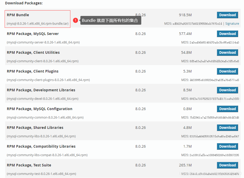Select filename mysql-community-libs-8.0.26-1.el6.x86_64.rpm
Viewport: 244px width, 178px height.
41,136
